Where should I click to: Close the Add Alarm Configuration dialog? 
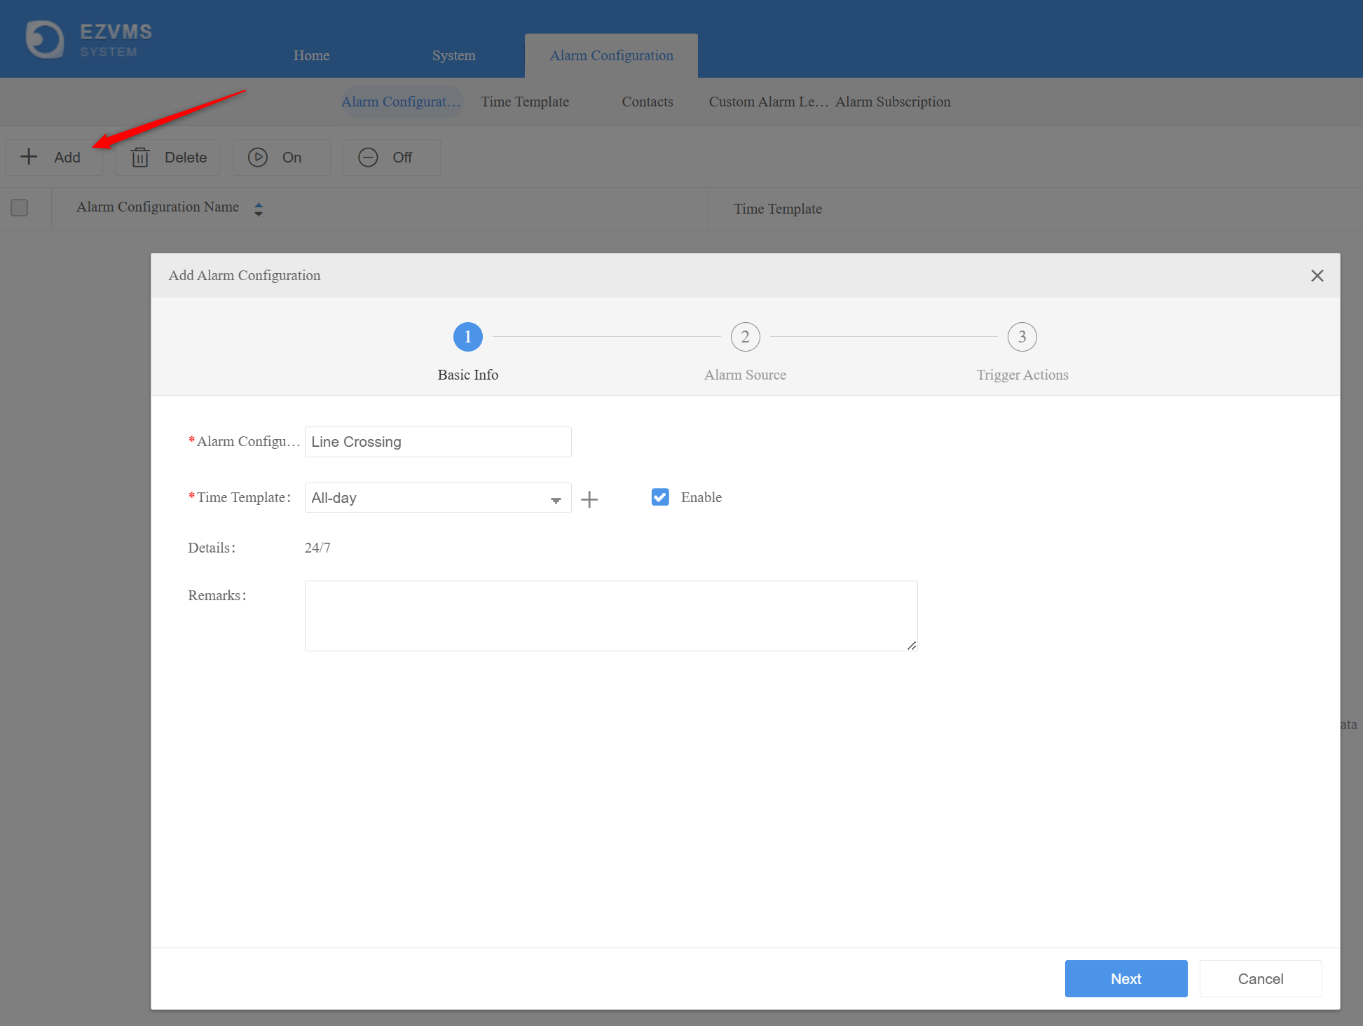pos(1317,275)
